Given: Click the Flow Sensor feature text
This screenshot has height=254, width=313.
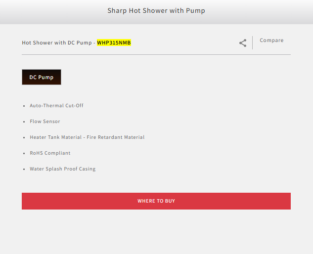Looking at the screenshot, I should (x=45, y=122).
